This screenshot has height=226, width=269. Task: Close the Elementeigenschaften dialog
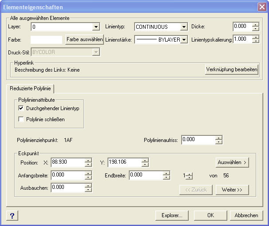(x=262, y=7)
